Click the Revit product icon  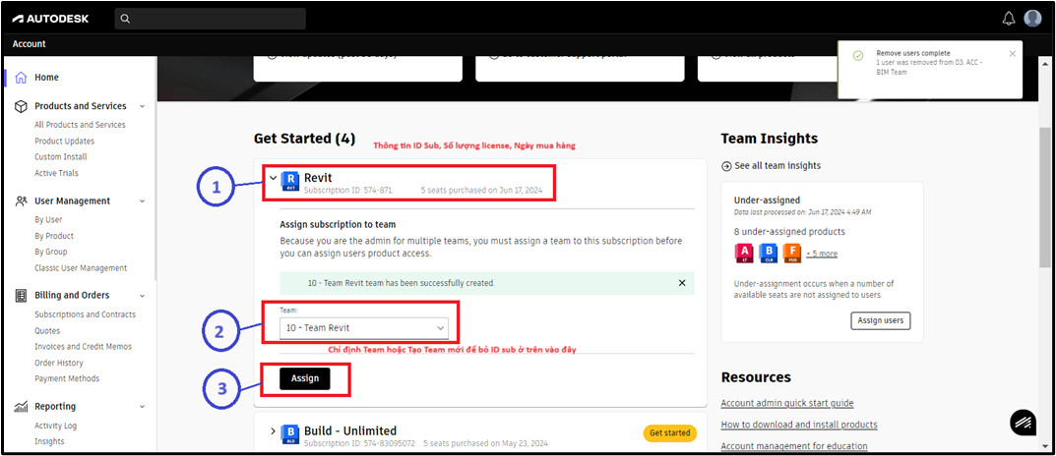pos(289,182)
